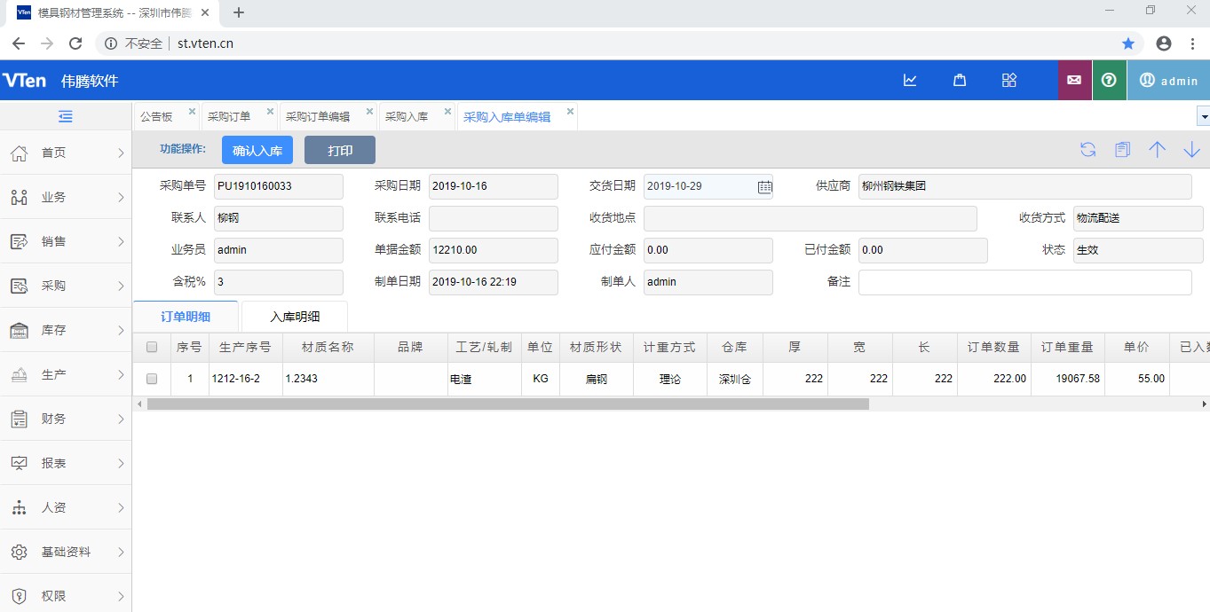Click the horizontal scrollbar under the table
The height and width of the screenshot is (612, 1210).
click(x=508, y=404)
